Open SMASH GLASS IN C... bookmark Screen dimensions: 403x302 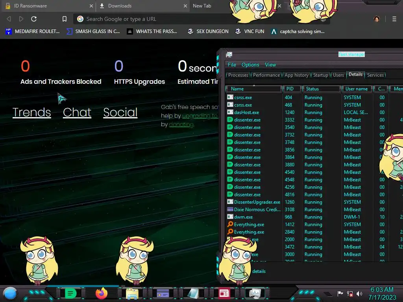[x=93, y=31]
